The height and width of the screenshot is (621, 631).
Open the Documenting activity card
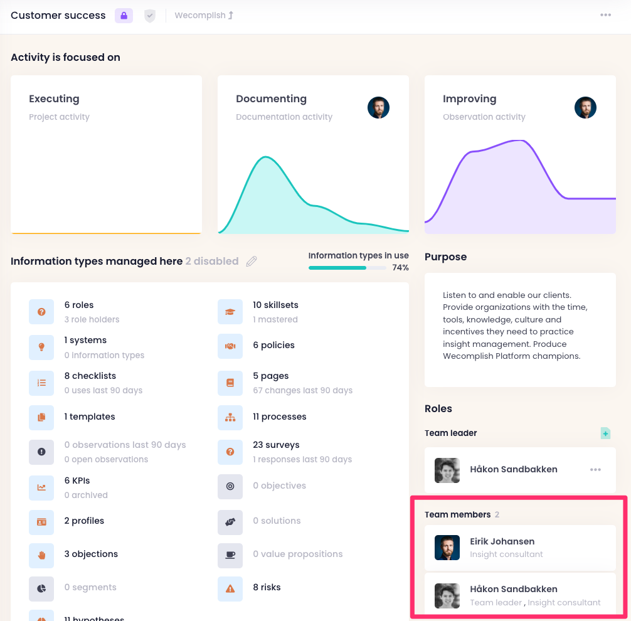[x=313, y=154]
